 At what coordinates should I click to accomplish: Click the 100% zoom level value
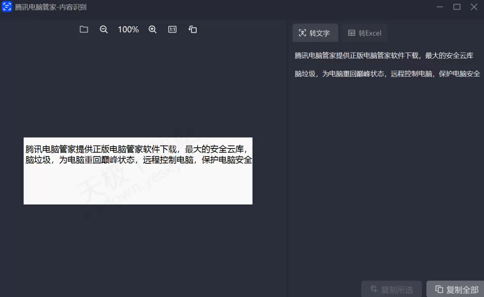[x=128, y=29]
